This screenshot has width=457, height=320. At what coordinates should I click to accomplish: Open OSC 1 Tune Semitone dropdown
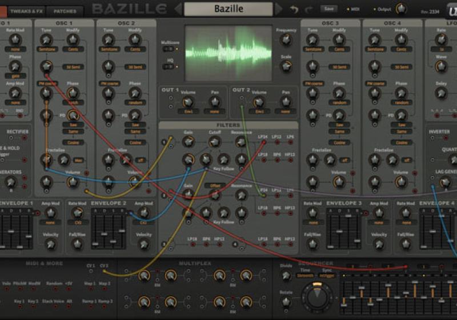(46, 49)
